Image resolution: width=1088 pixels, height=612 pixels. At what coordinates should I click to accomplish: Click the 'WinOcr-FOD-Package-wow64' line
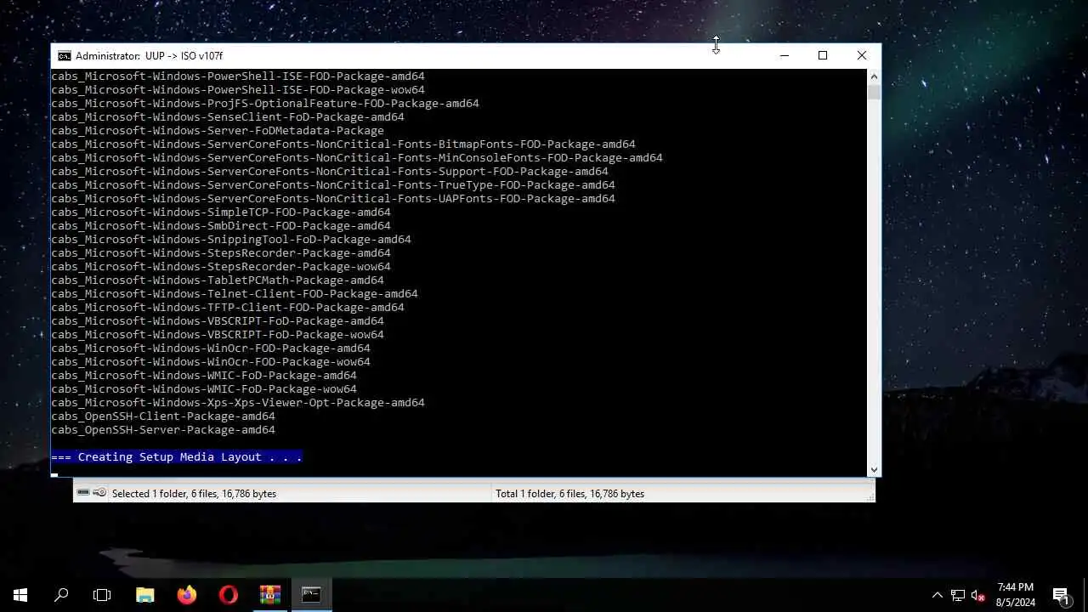(x=211, y=362)
